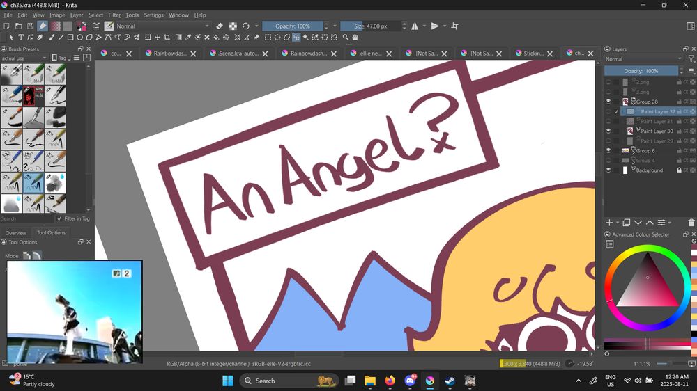Click the Fill Gradients toolbar icon
Image resolution: width=697 pixels, height=391 pixels.
[56, 26]
